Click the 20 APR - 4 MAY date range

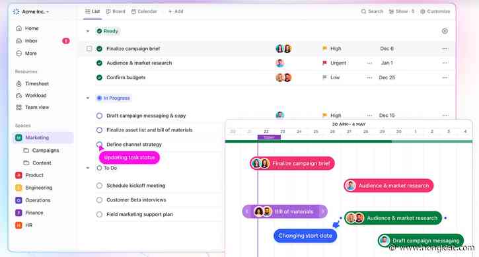coord(349,124)
